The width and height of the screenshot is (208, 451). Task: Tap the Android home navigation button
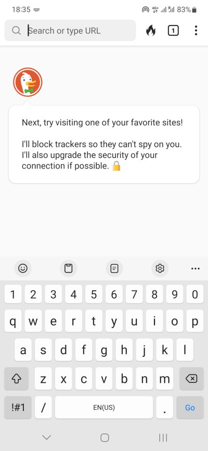(x=105, y=437)
